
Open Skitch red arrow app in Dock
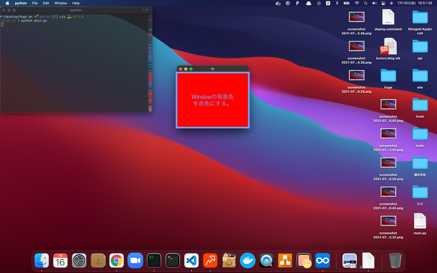coord(210,260)
